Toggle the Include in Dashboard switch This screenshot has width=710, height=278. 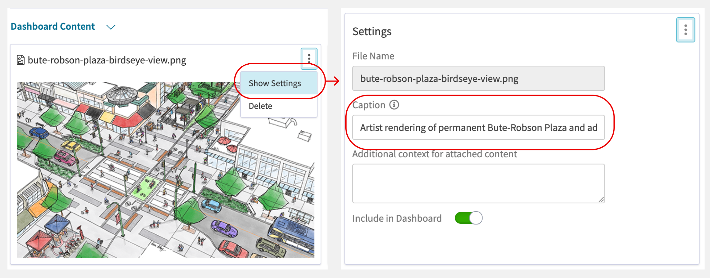pos(468,218)
